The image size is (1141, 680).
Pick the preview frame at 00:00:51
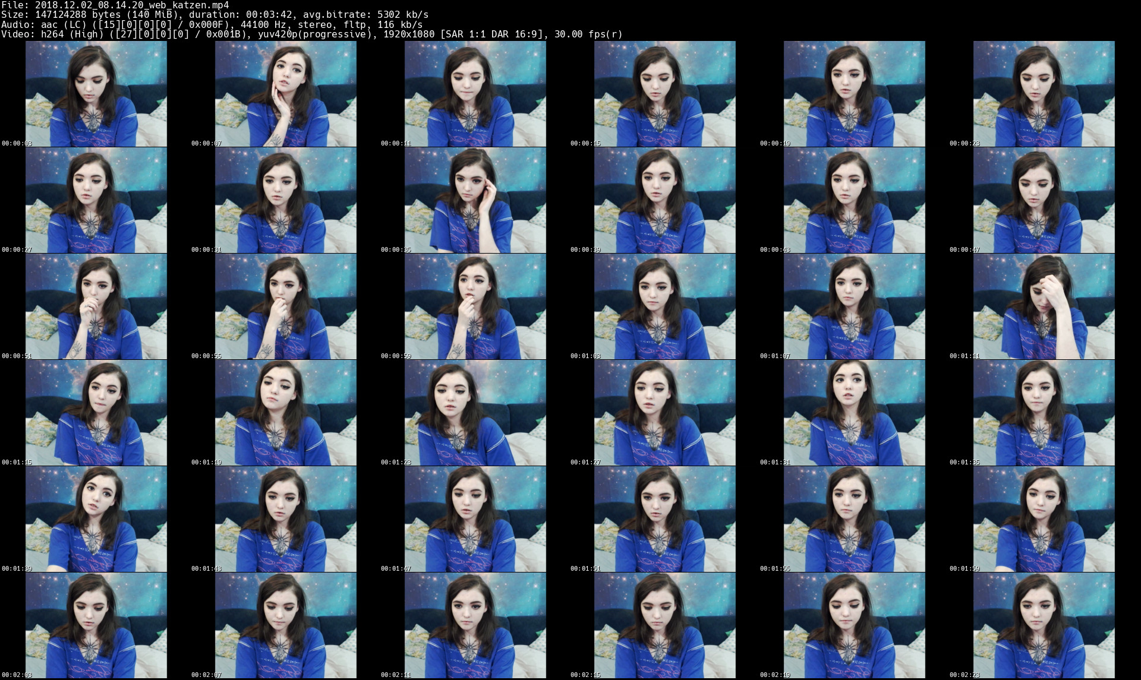click(96, 306)
